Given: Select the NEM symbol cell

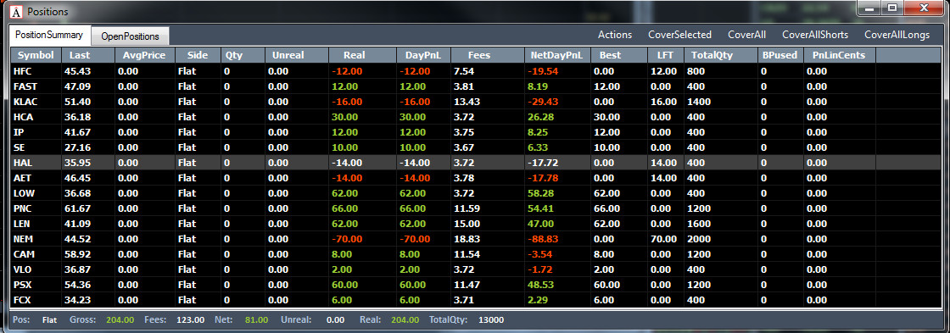Looking at the screenshot, I should (x=36, y=239).
